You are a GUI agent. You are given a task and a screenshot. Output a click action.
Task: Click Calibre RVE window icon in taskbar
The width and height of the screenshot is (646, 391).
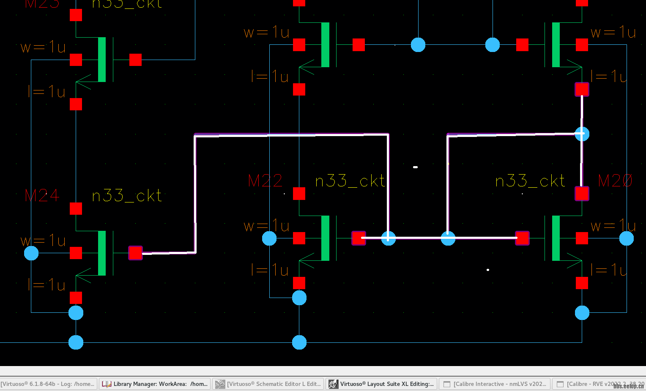(560, 384)
